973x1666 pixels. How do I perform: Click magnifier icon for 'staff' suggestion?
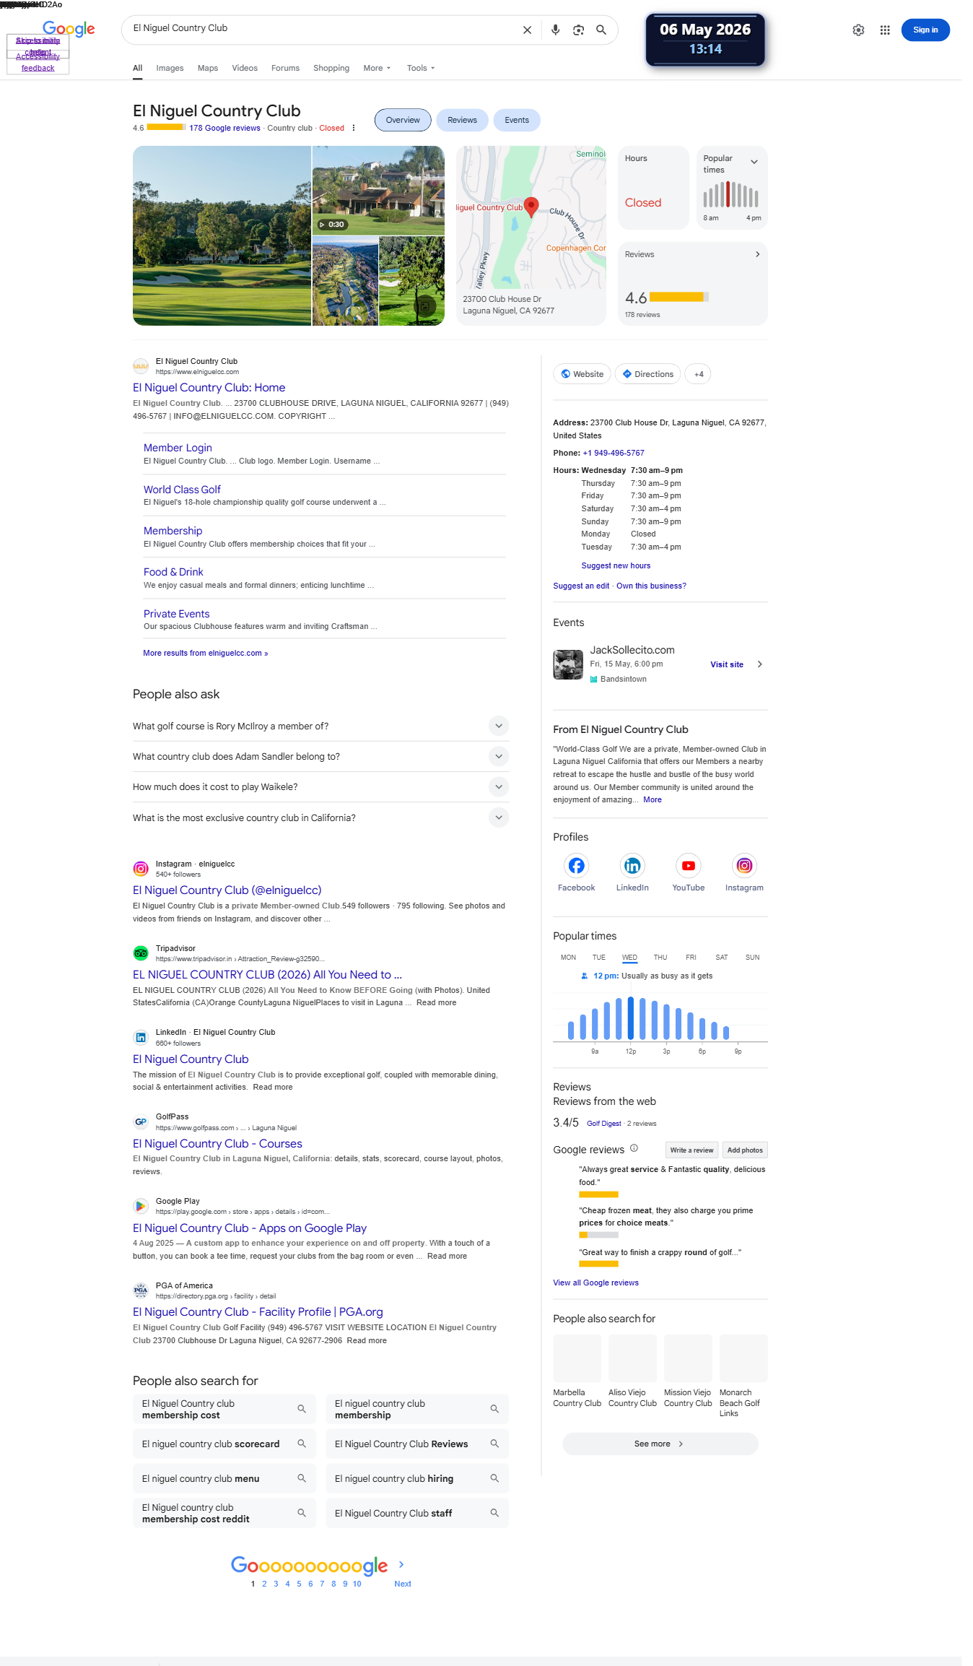click(x=494, y=1513)
